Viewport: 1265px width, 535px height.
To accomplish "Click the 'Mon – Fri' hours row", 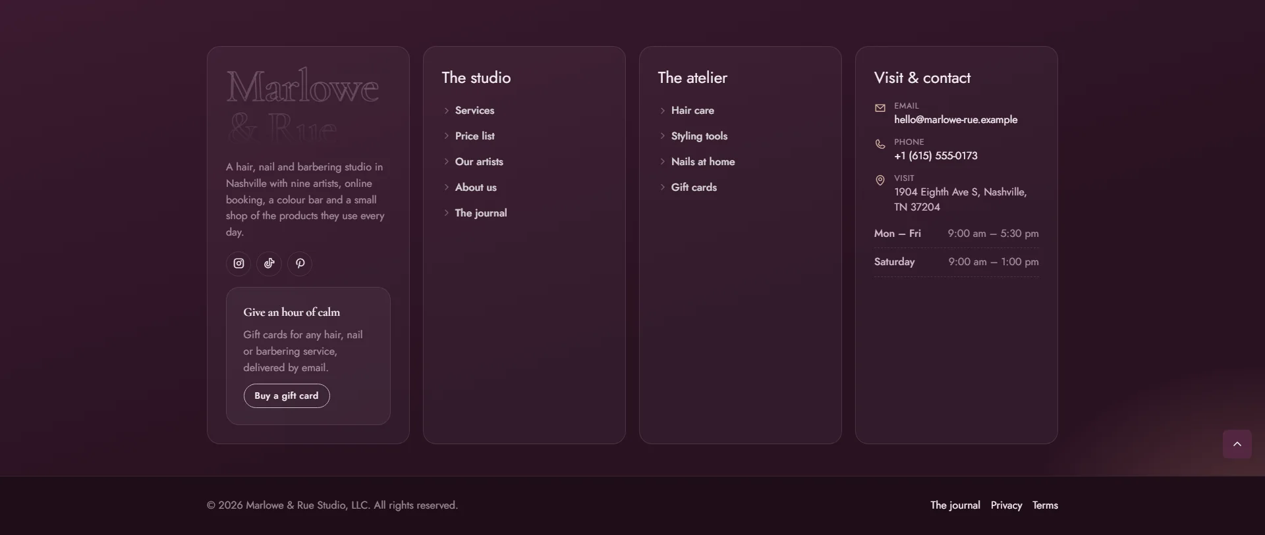I will coord(957,234).
